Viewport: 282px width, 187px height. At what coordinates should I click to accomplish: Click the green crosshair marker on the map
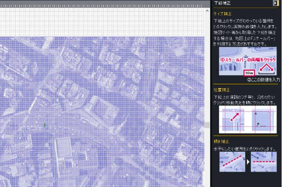(x=44, y=125)
